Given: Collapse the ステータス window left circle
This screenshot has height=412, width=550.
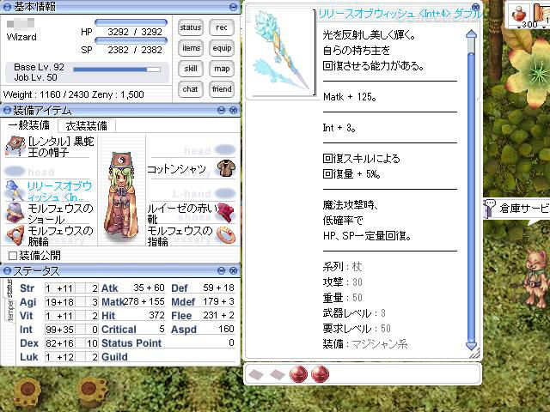Looking at the screenshot, I should (x=7, y=271).
